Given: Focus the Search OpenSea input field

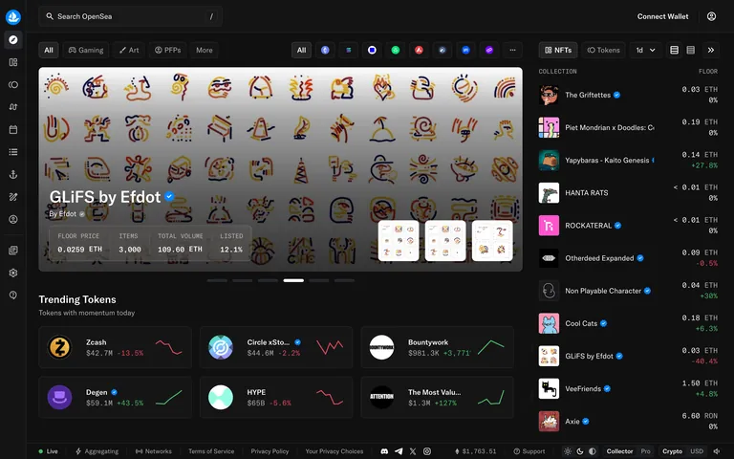Looking at the screenshot, I should pos(130,16).
